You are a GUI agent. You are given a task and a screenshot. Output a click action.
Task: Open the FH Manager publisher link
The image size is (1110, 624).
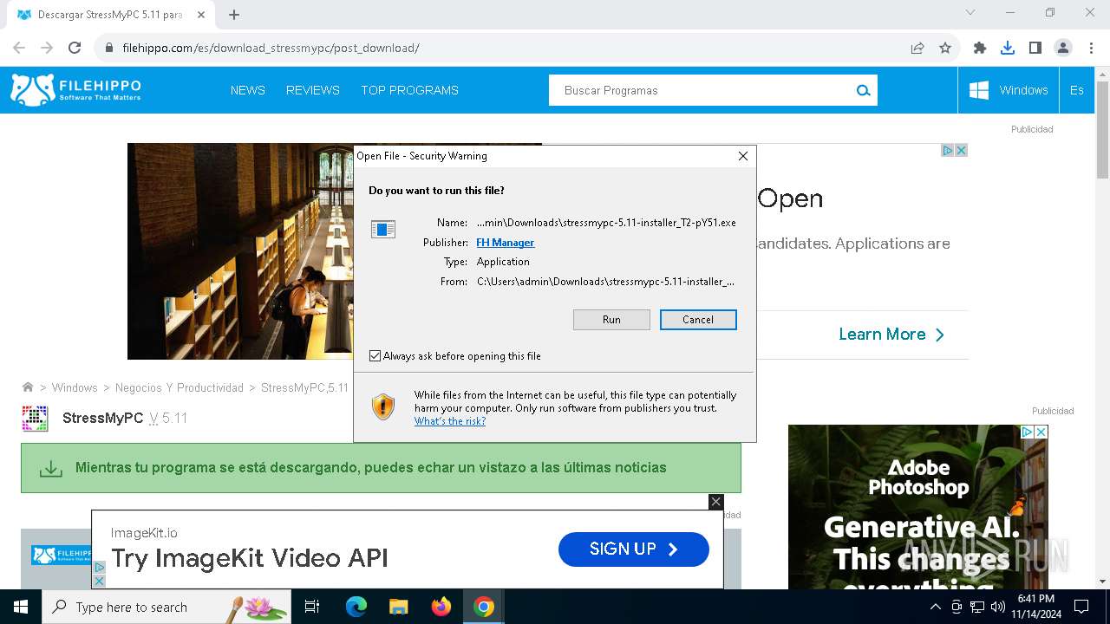click(505, 243)
